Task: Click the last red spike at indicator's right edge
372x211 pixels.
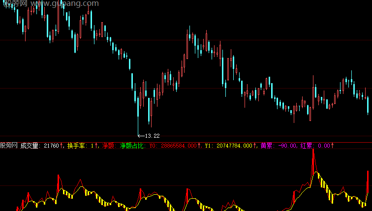Action: click(x=368, y=182)
